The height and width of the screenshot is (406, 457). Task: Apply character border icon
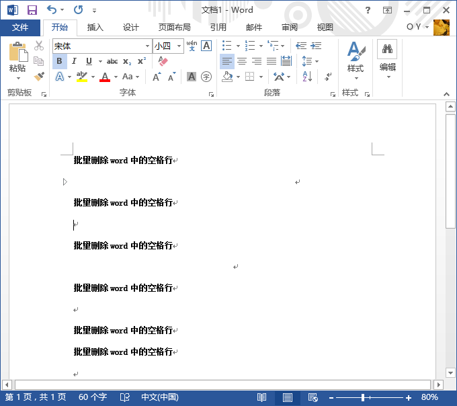coord(206,46)
